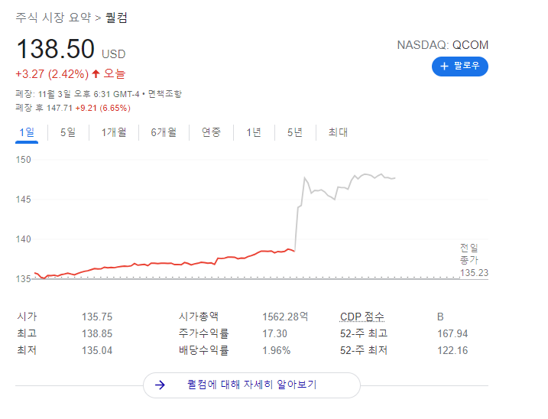Click the 145 y-axis label
Image resolution: width=548 pixels, height=419 pixels.
[24, 200]
